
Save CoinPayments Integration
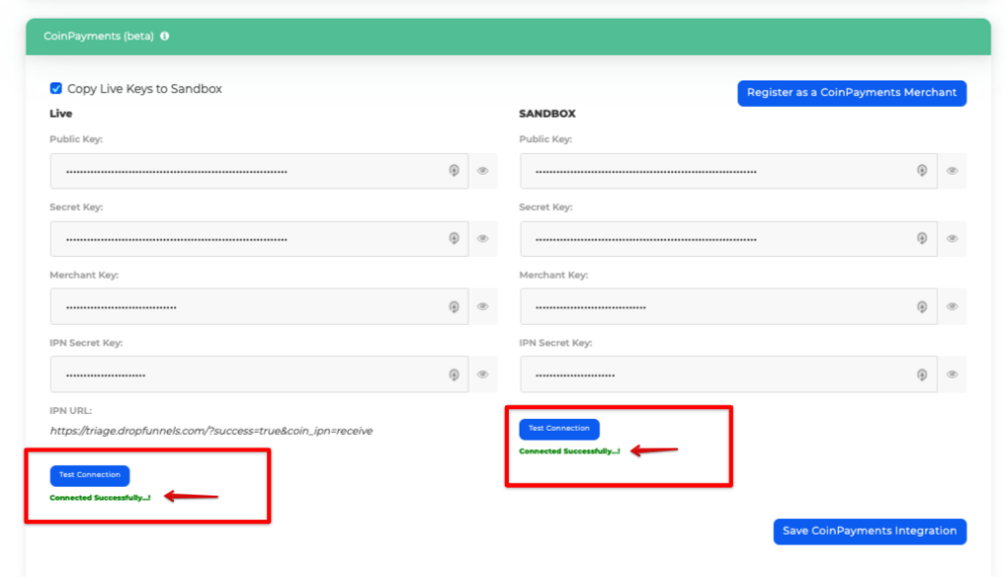point(869,531)
